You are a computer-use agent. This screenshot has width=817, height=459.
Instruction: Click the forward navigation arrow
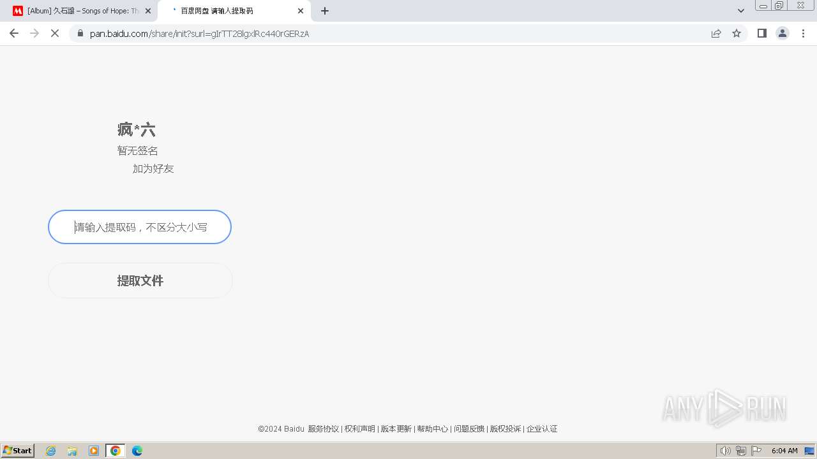(x=34, y=33)
